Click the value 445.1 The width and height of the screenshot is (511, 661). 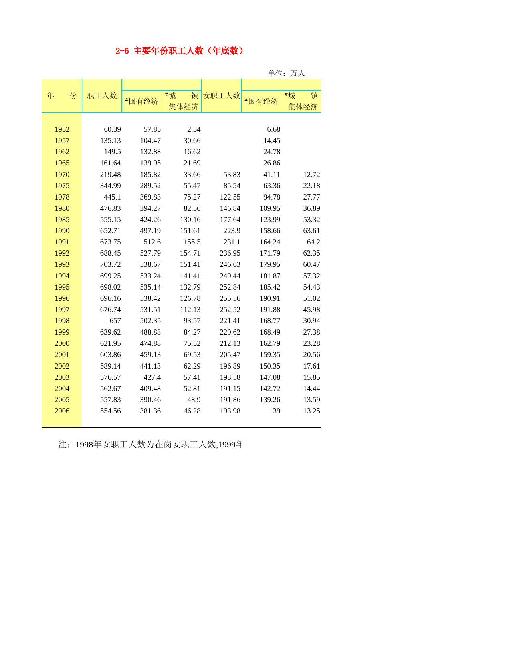(113, 197)
